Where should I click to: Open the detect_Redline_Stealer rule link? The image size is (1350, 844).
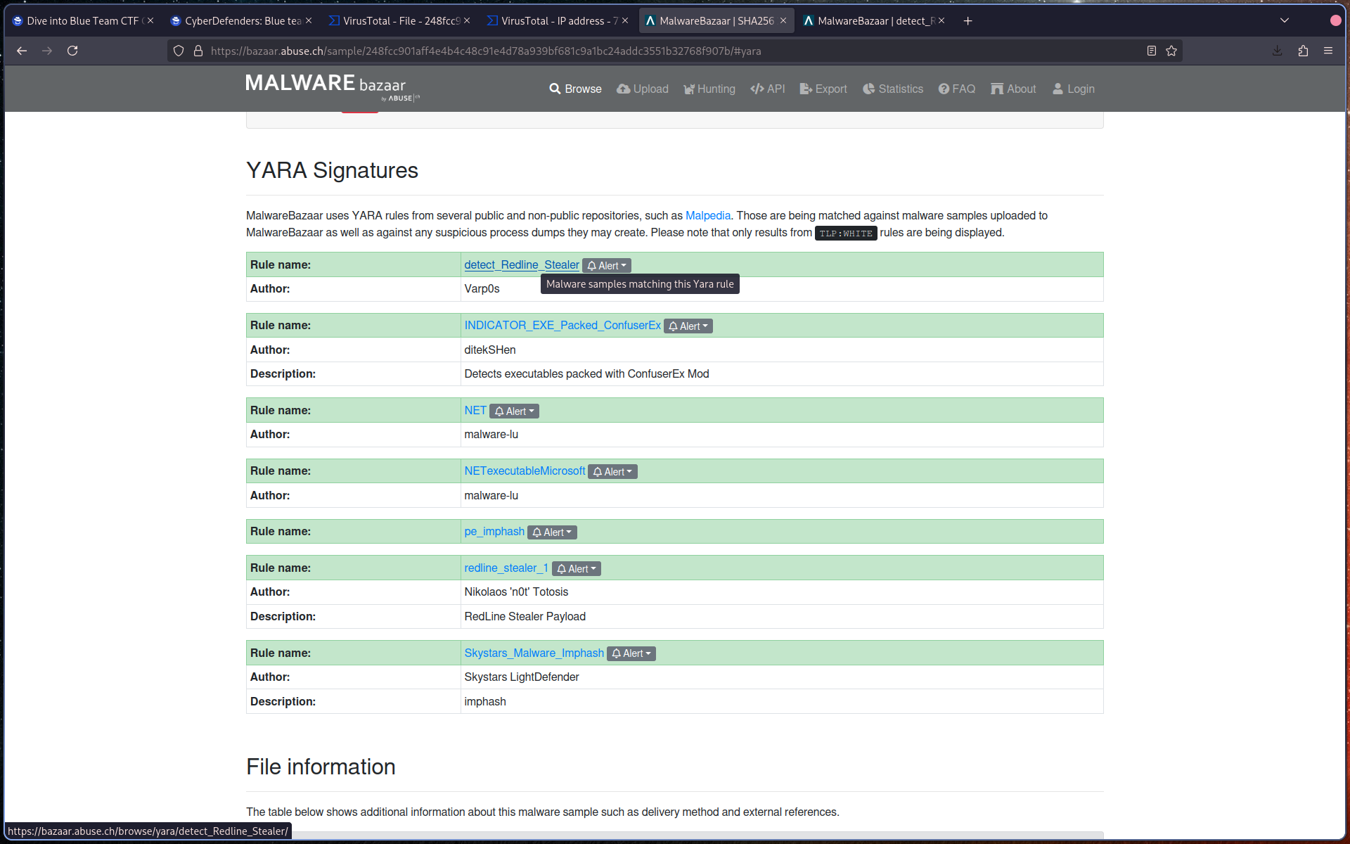(522, 264)
